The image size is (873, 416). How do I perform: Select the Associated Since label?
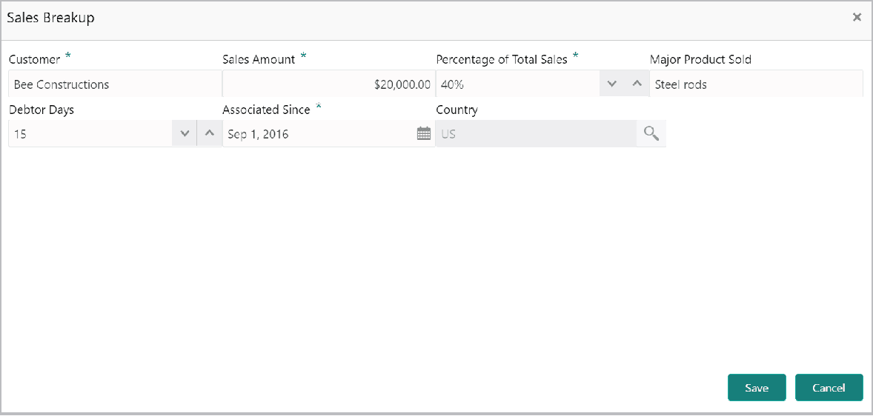tap(266, 110)
